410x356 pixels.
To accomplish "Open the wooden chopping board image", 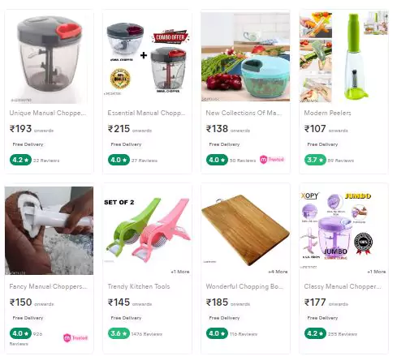I will point(245,230).
